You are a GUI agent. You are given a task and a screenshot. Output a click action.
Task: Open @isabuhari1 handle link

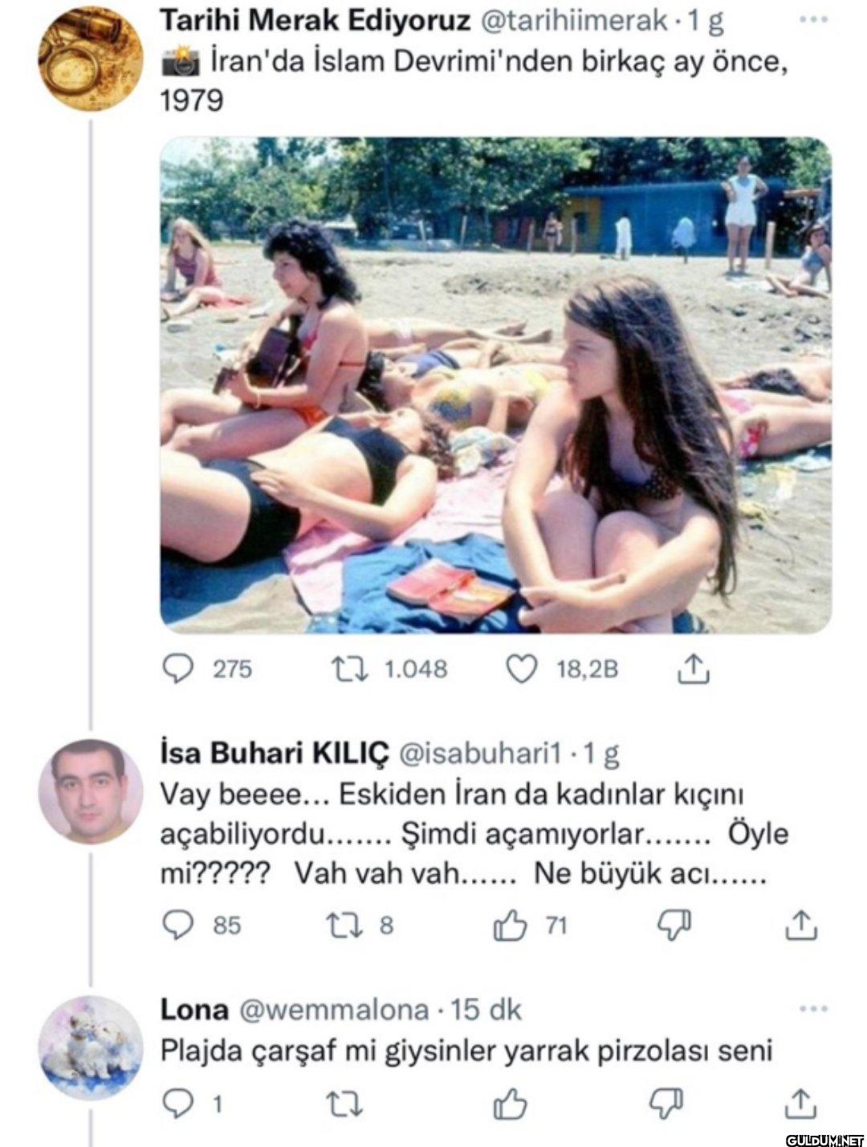480,754
